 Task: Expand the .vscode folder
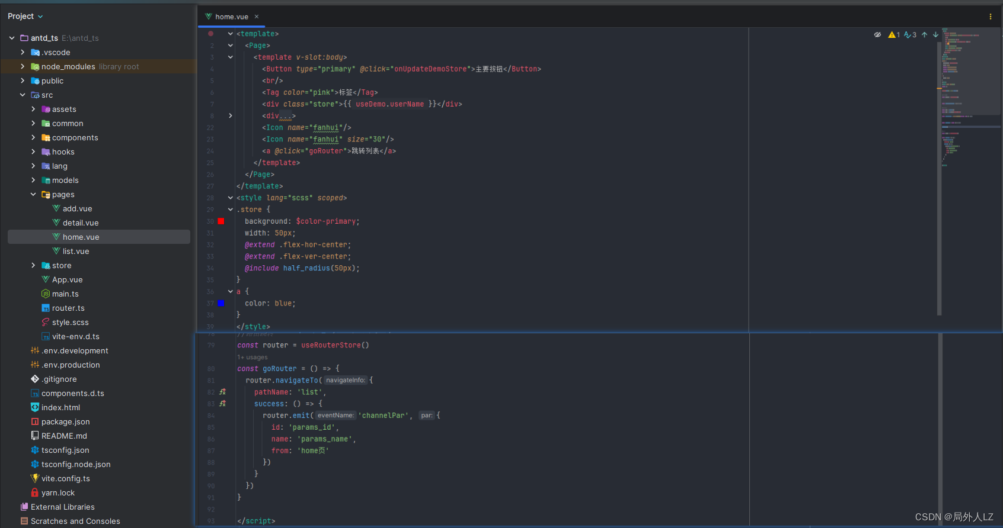point(23,52)
